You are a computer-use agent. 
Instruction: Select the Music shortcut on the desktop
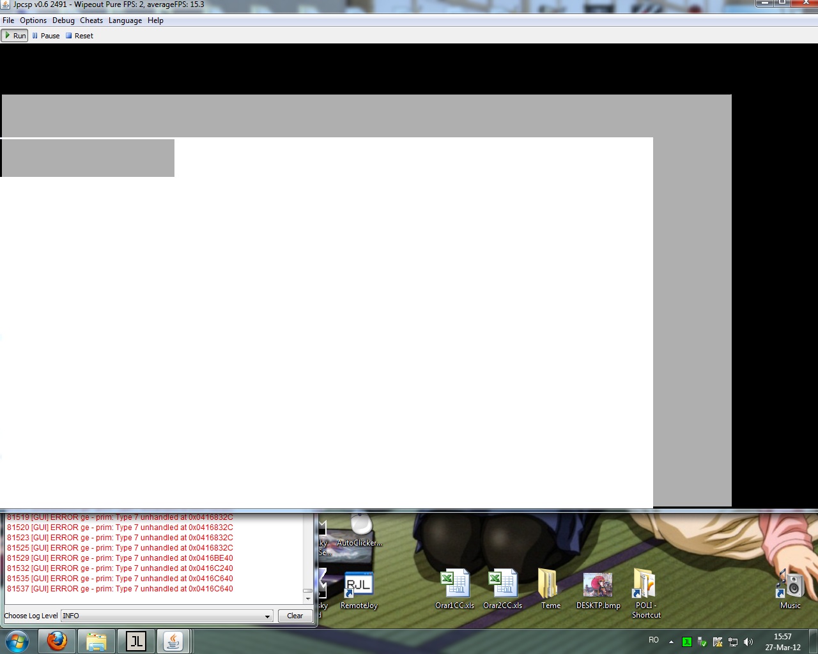(791, 590)
